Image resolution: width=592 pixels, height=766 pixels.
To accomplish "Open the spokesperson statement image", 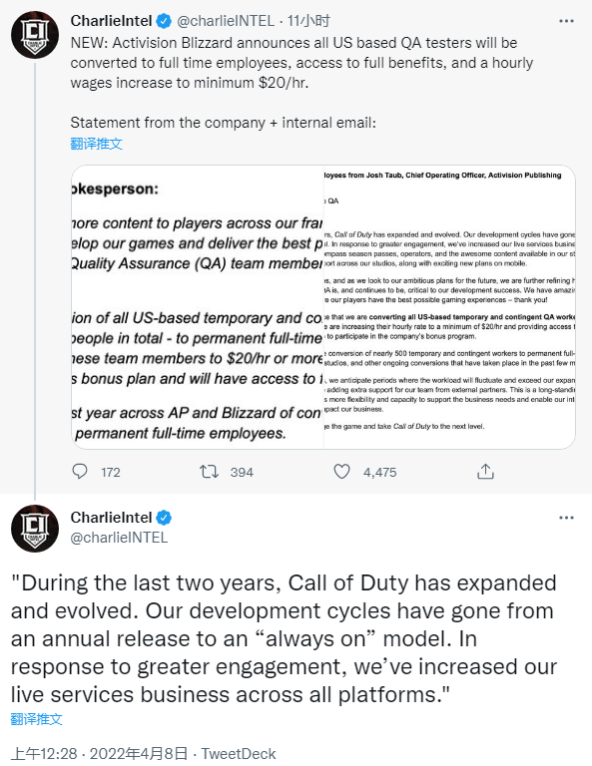I will point(197,307).
